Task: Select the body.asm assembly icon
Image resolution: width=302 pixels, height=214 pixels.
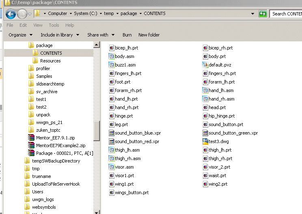Action: (x=112, y=56)
